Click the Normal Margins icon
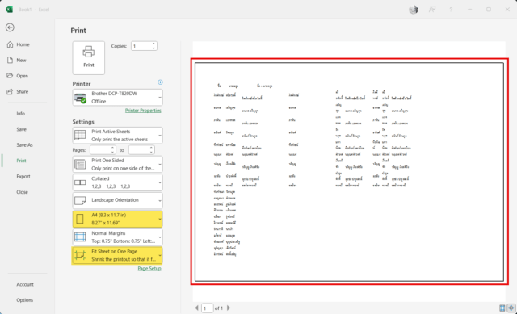 80,237
